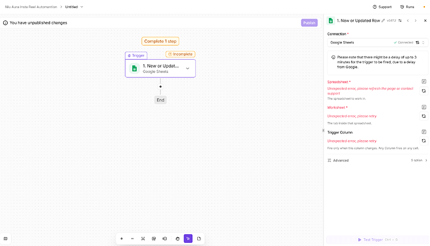Click the reconnect icon beside Connected status
430x246 pixels.
pos(418,42)
